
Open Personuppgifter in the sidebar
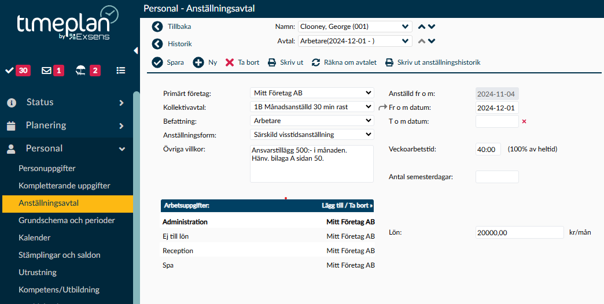click(47, 168)
